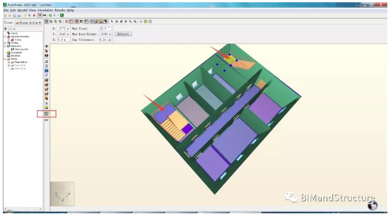
Task: Collapse the Behaviors tree node
Action: [5, 46]
